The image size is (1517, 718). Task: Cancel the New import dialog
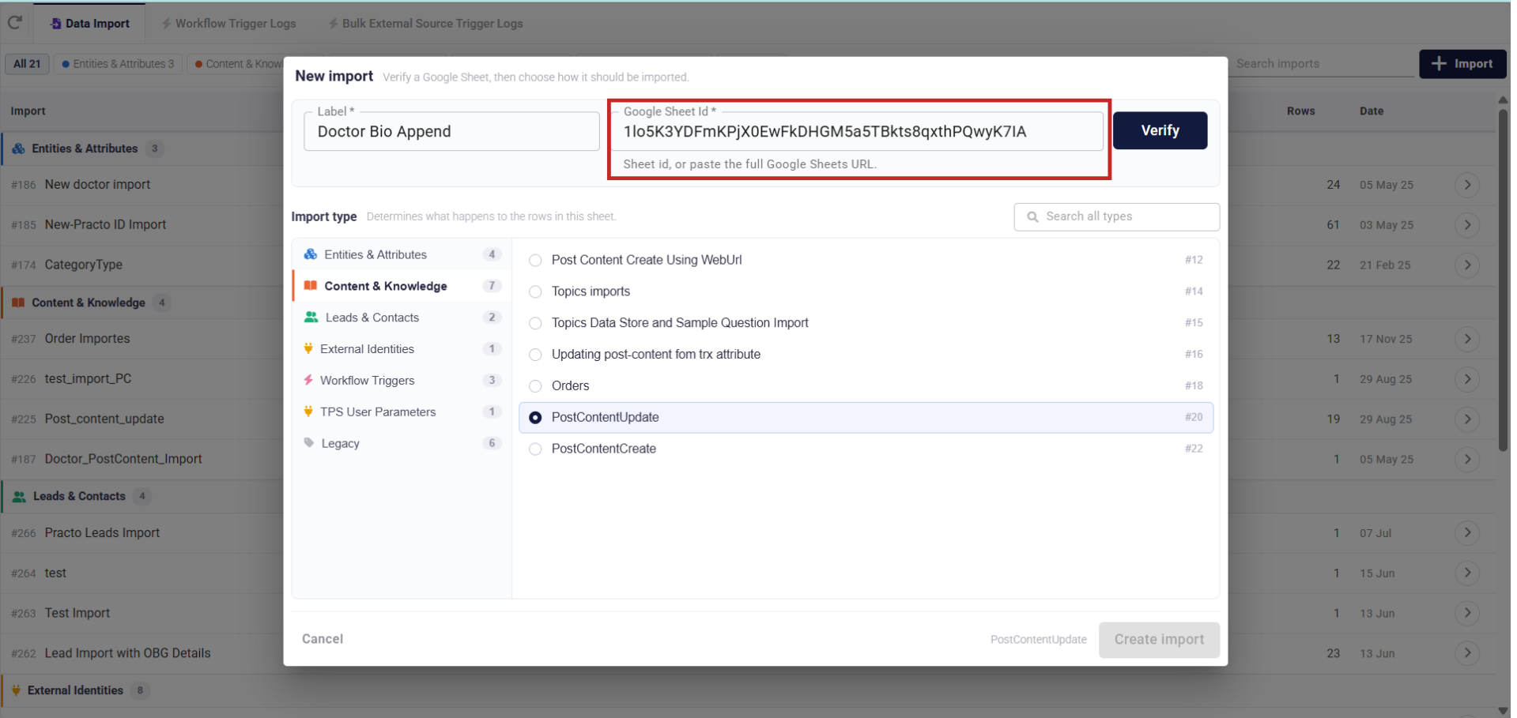(x=323, y=639)
